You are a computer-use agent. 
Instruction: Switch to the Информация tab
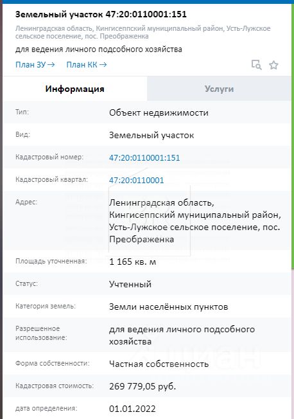[x=74, y=89]
